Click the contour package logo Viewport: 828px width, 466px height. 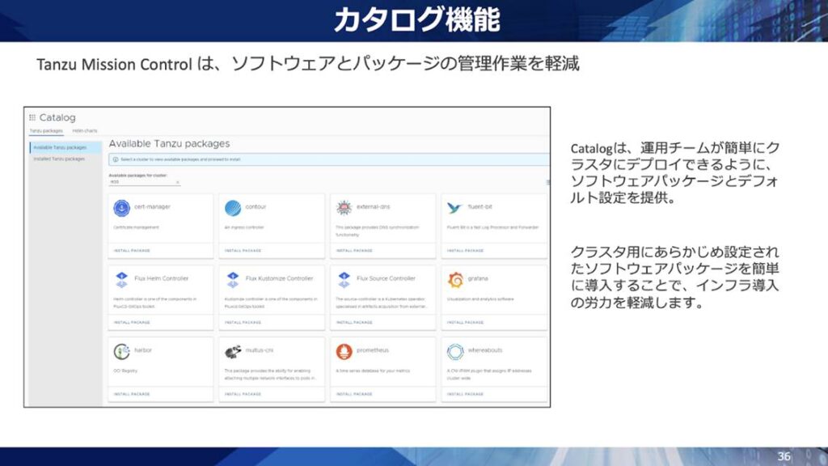tap(233, 208)
